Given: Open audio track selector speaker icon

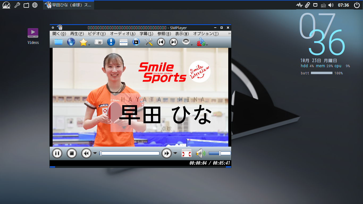Looking at the screenshot, I should pos(186,42).
